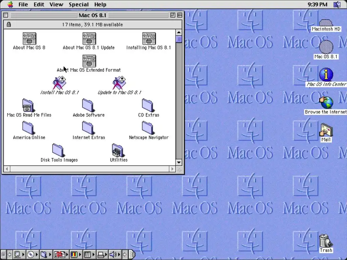Open the File menu
The image size is (347, 260).
23,4
